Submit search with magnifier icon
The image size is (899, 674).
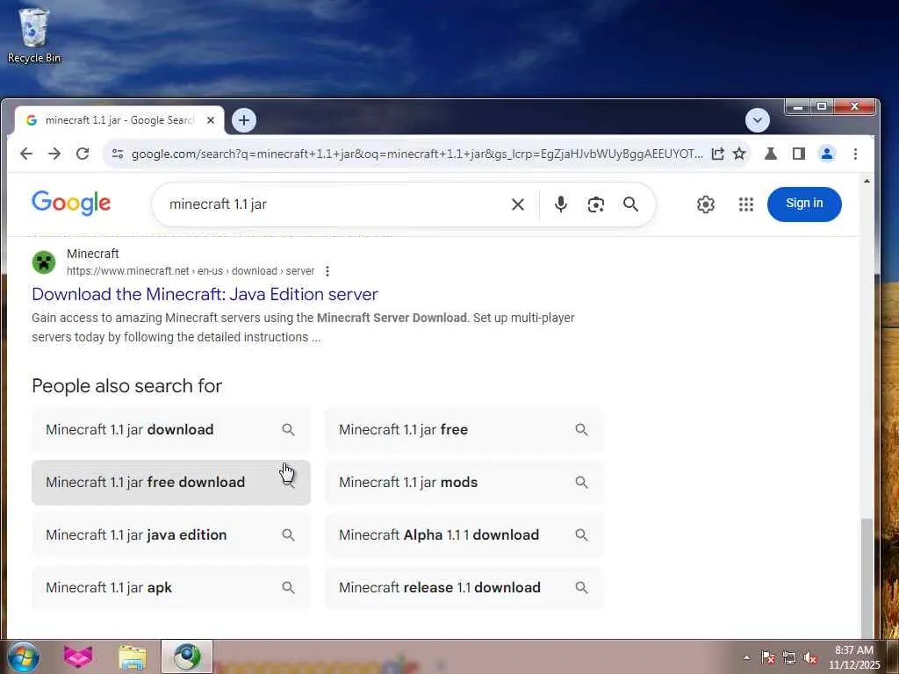coord(630,204)
